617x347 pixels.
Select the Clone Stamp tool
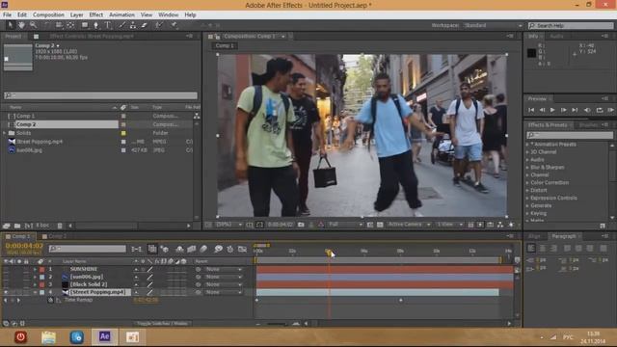pyautogui.click(x=133, y=25)
